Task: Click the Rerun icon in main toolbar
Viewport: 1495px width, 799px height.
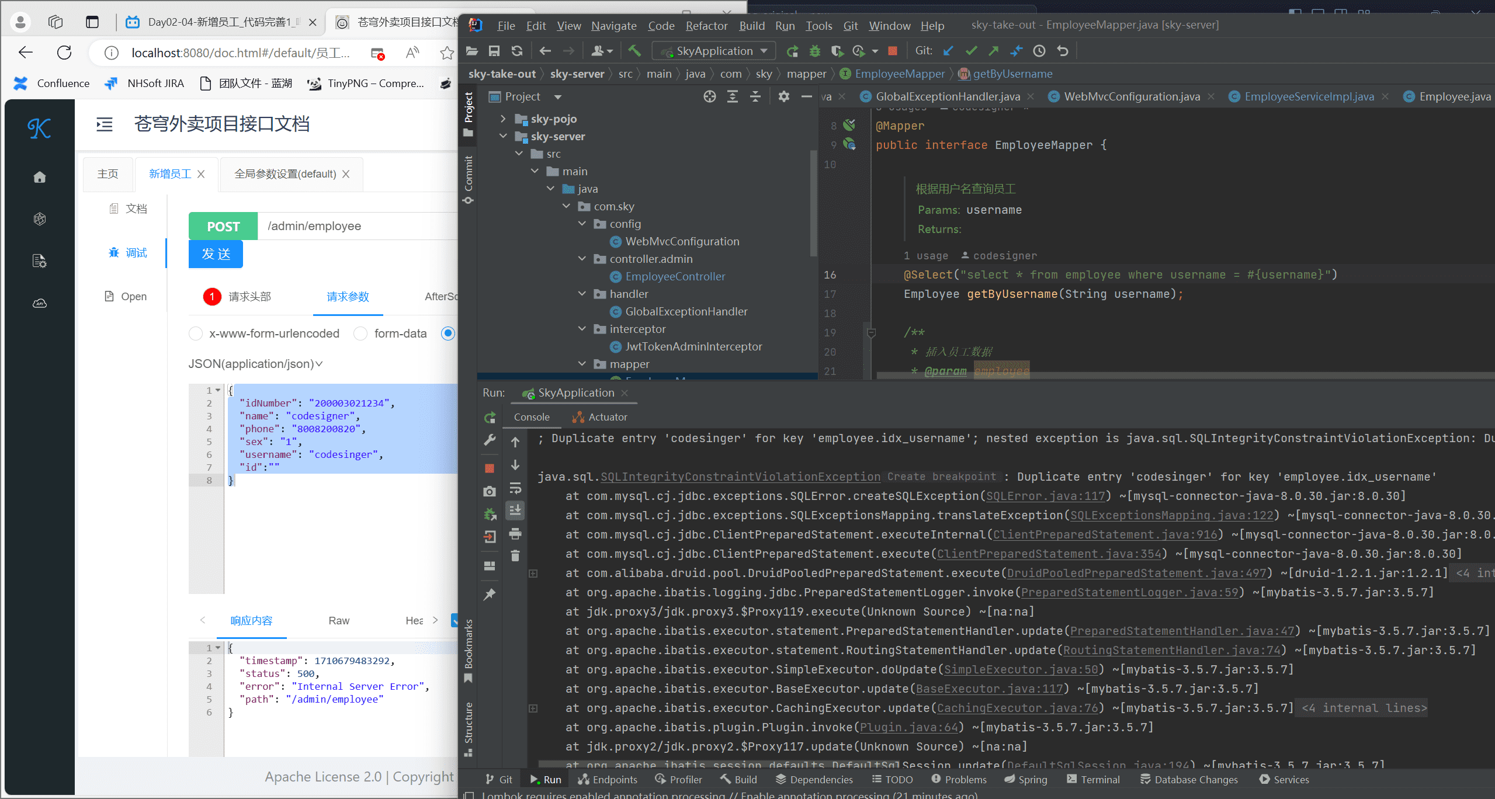Action: tap(792, 51)
